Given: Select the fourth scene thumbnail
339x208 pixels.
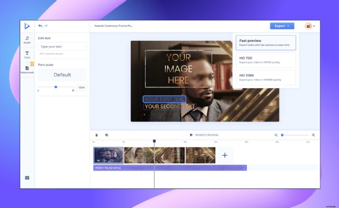Looking at the screenshot, I should click(200, 155).
